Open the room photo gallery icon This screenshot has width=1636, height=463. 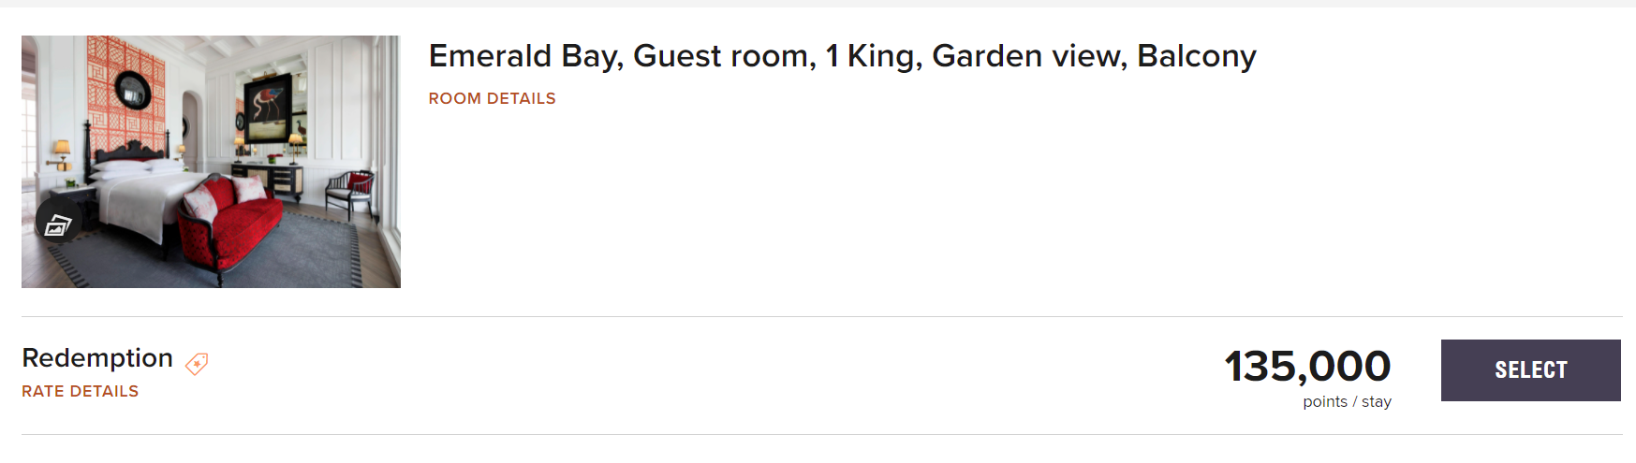click(x=58, y=223)
